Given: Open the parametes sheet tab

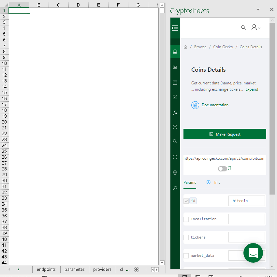Looking at the screenshot, I should [x=75, y=269].
